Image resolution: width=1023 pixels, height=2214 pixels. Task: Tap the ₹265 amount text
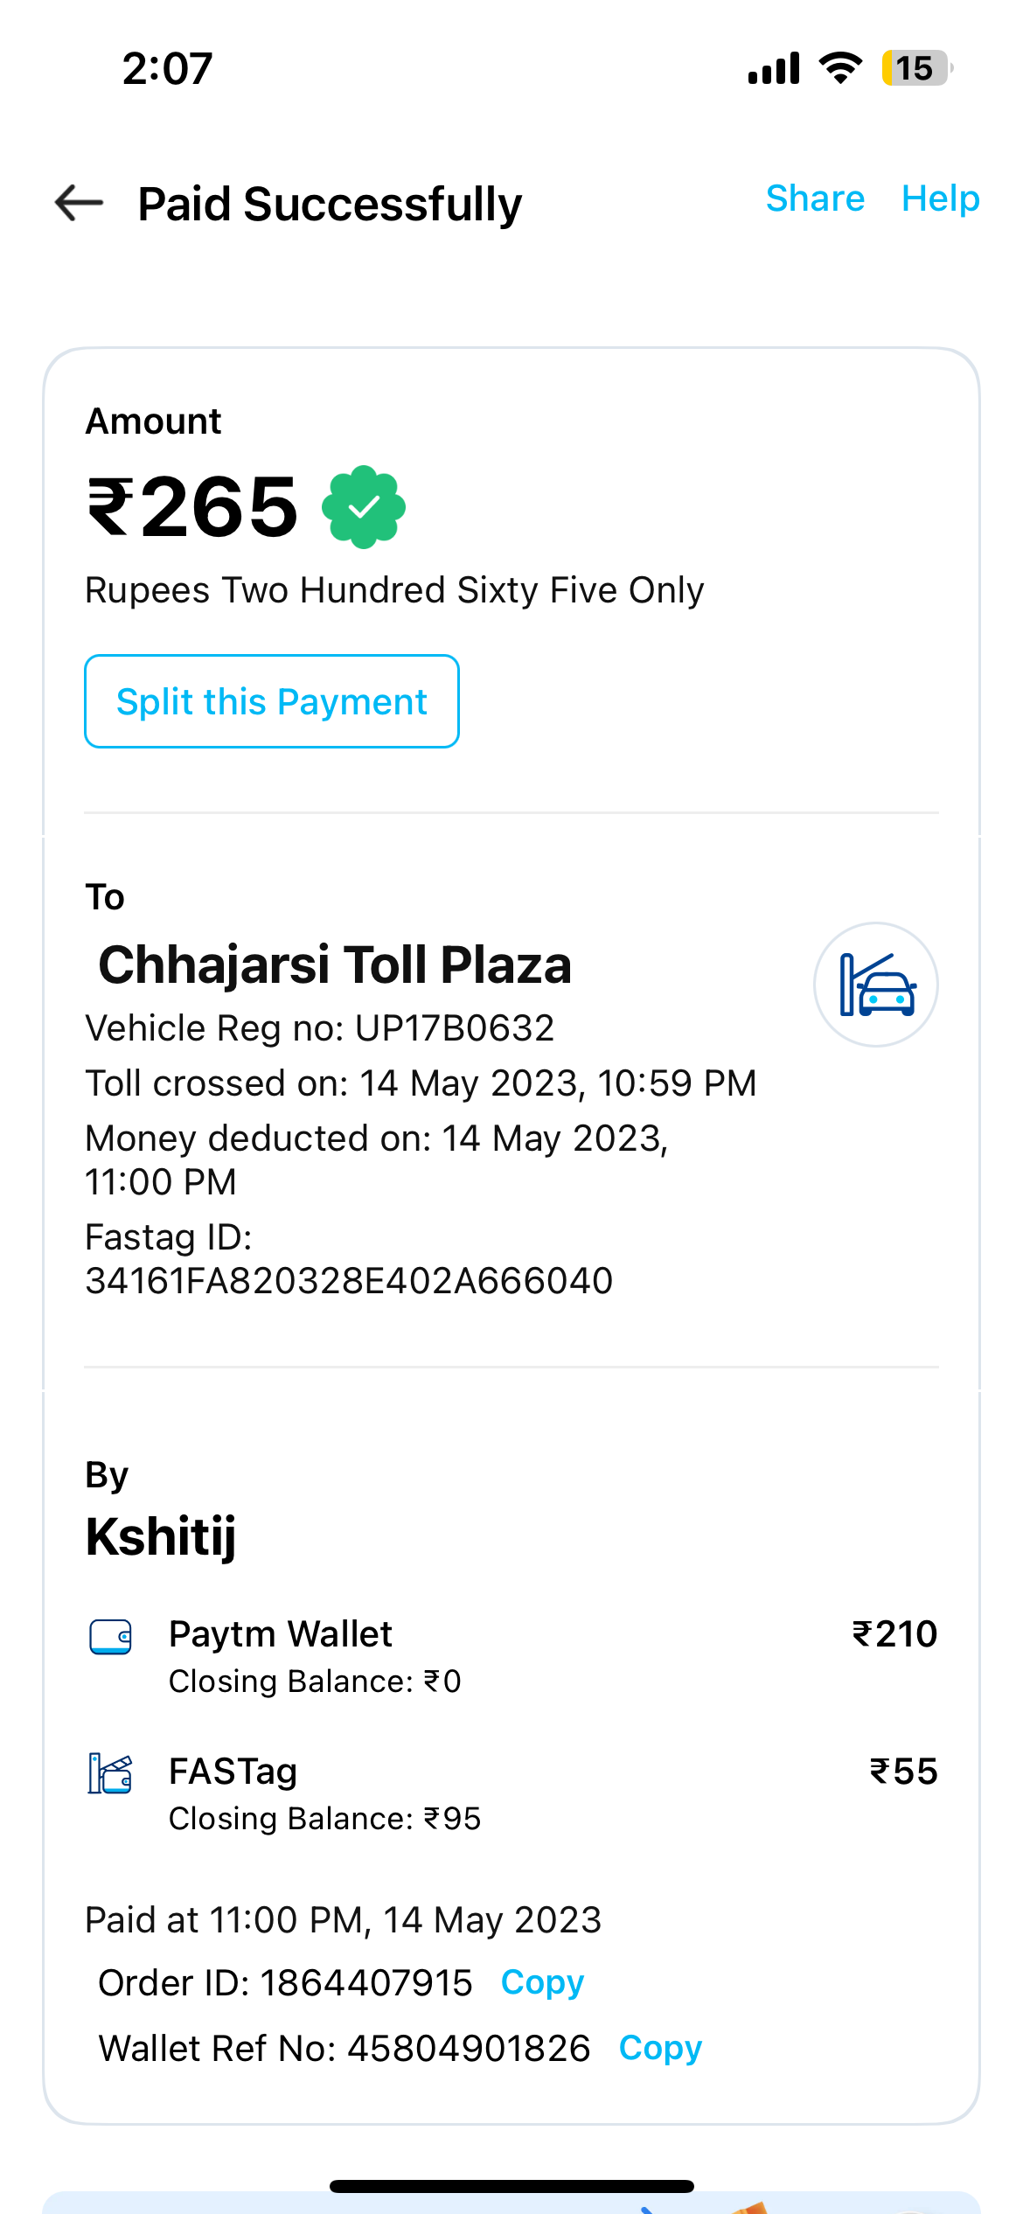tap(193, 507)
